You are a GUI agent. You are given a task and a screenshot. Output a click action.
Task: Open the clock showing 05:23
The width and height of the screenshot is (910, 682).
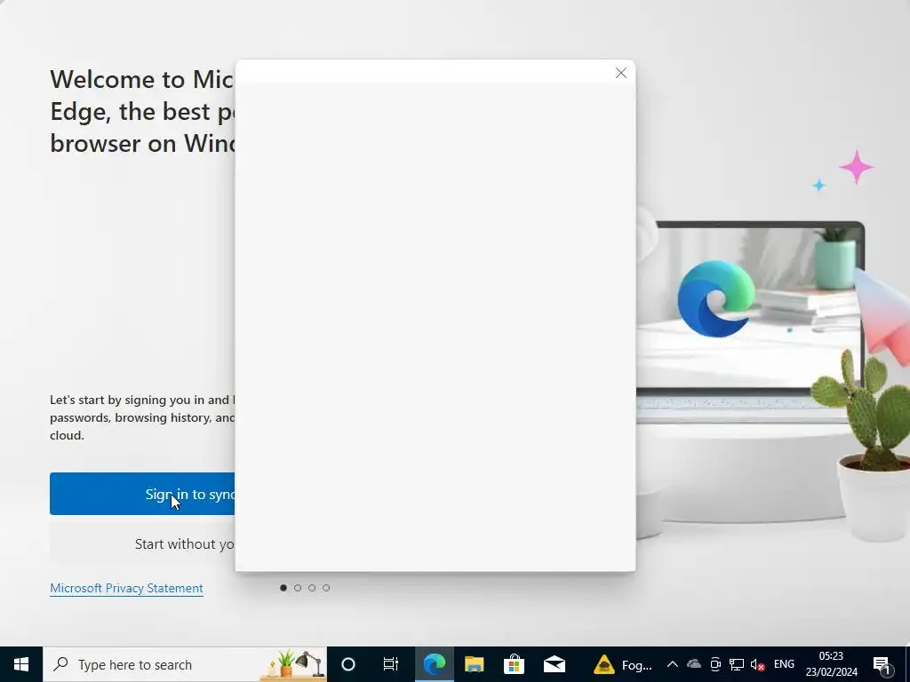coord(831,664)
